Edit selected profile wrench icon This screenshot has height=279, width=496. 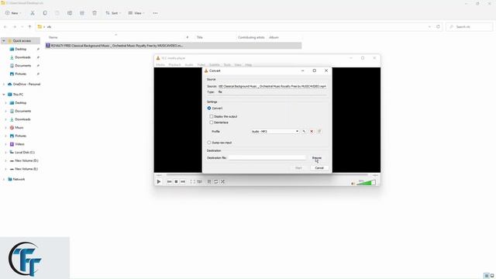click(x=304, y=131)
